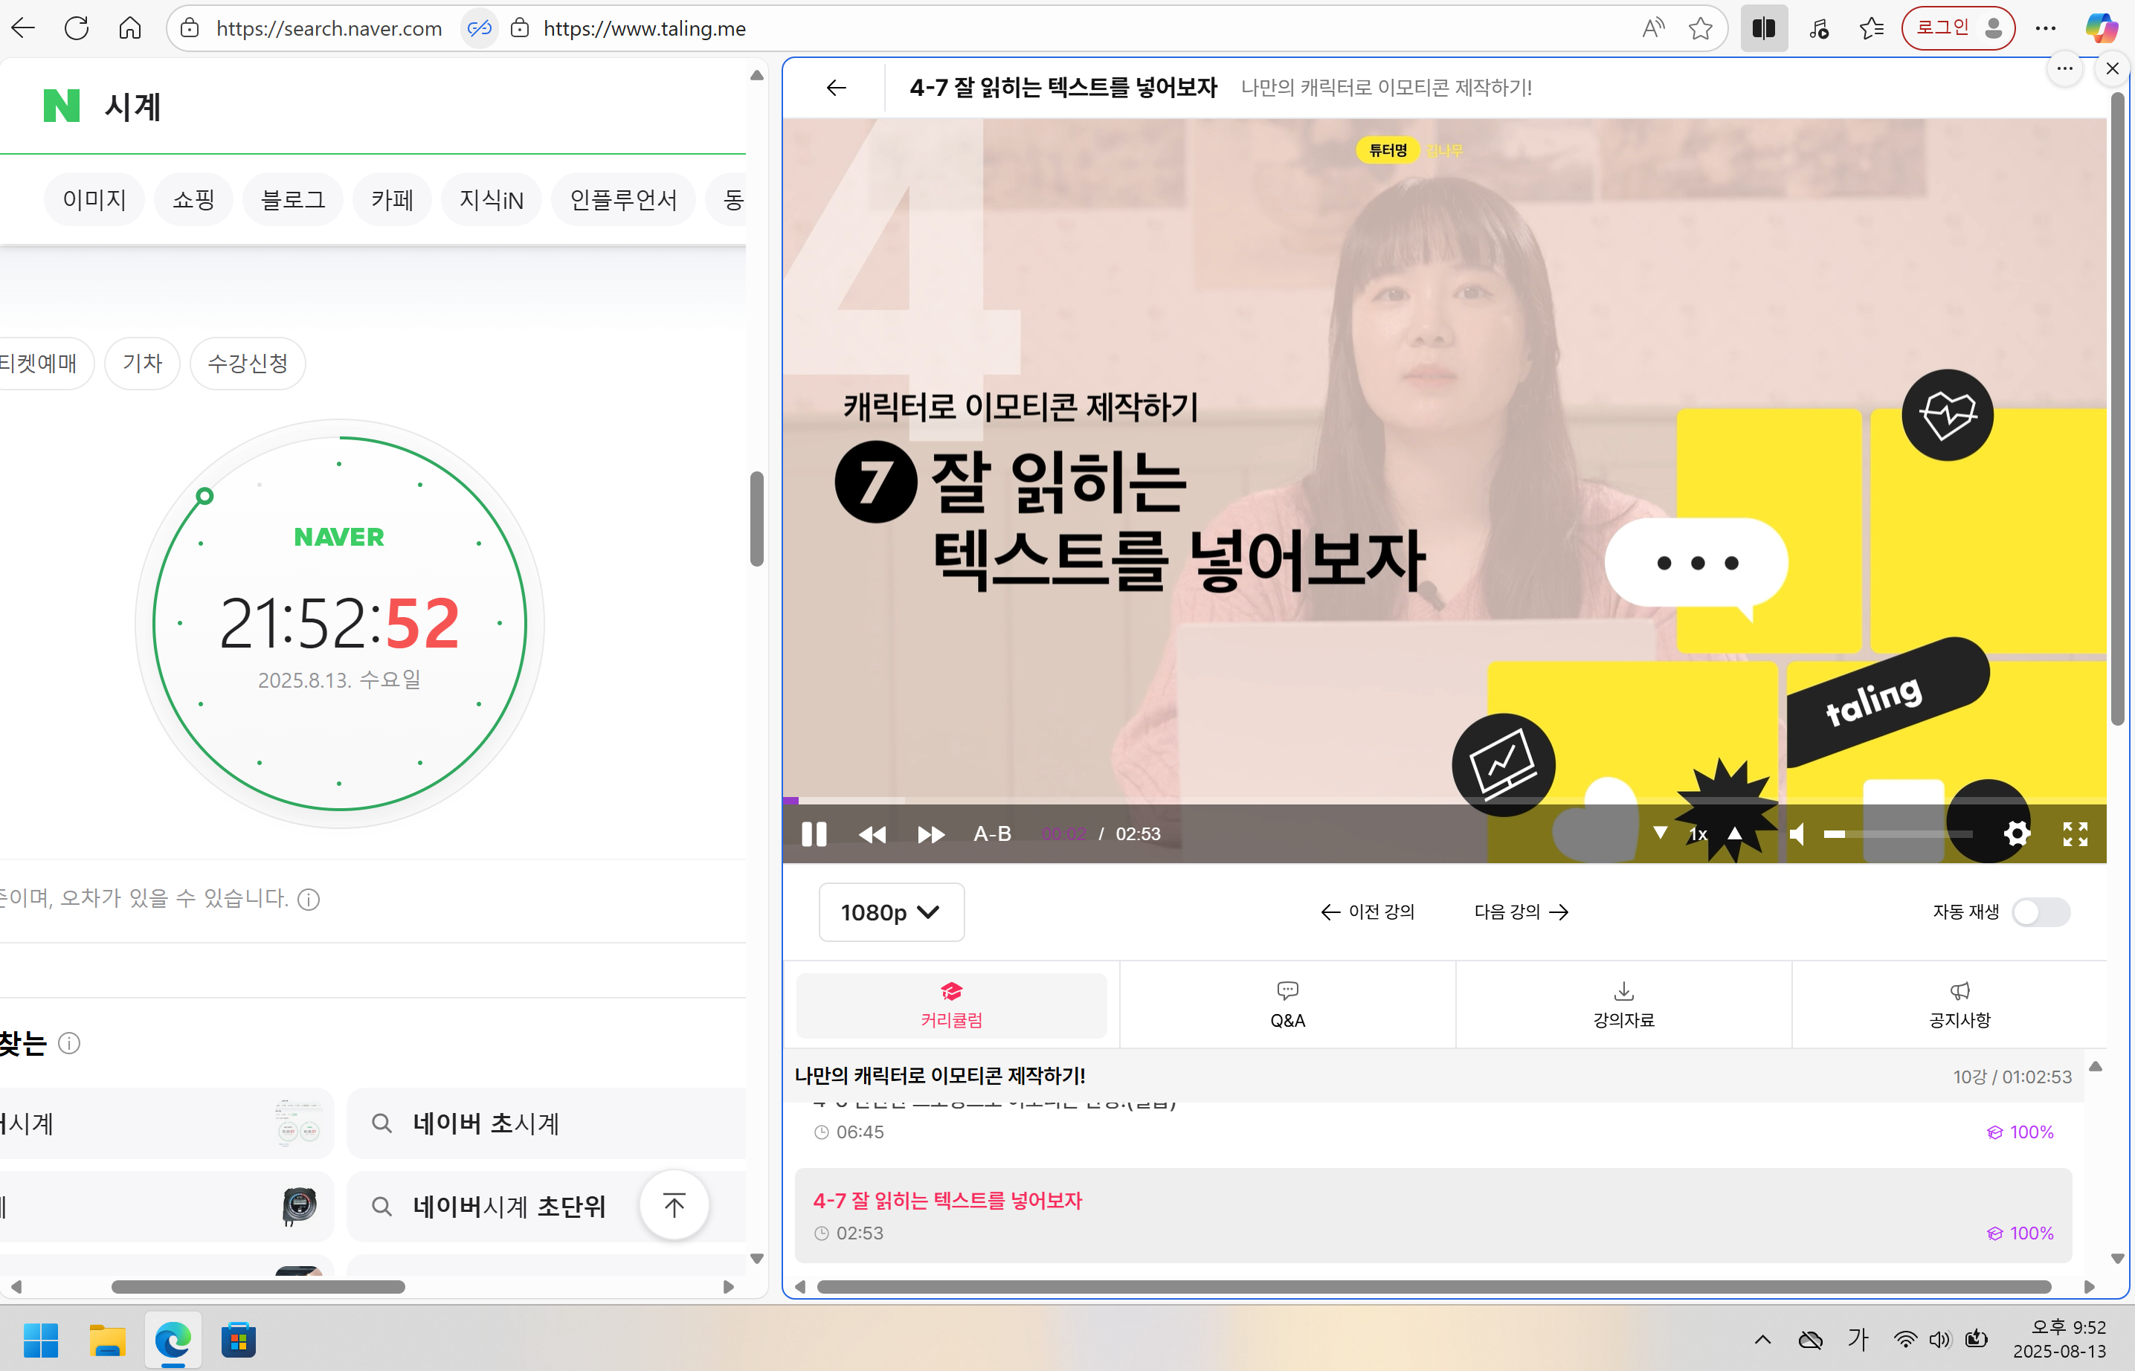Open the more options menu above the player

pos(2064,68)
